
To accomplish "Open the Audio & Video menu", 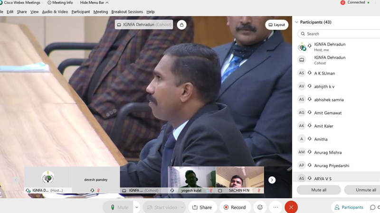I will coord(55,12).
